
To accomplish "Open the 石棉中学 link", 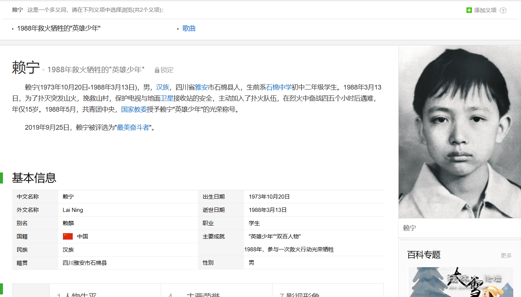I will (x=279, y=87).
